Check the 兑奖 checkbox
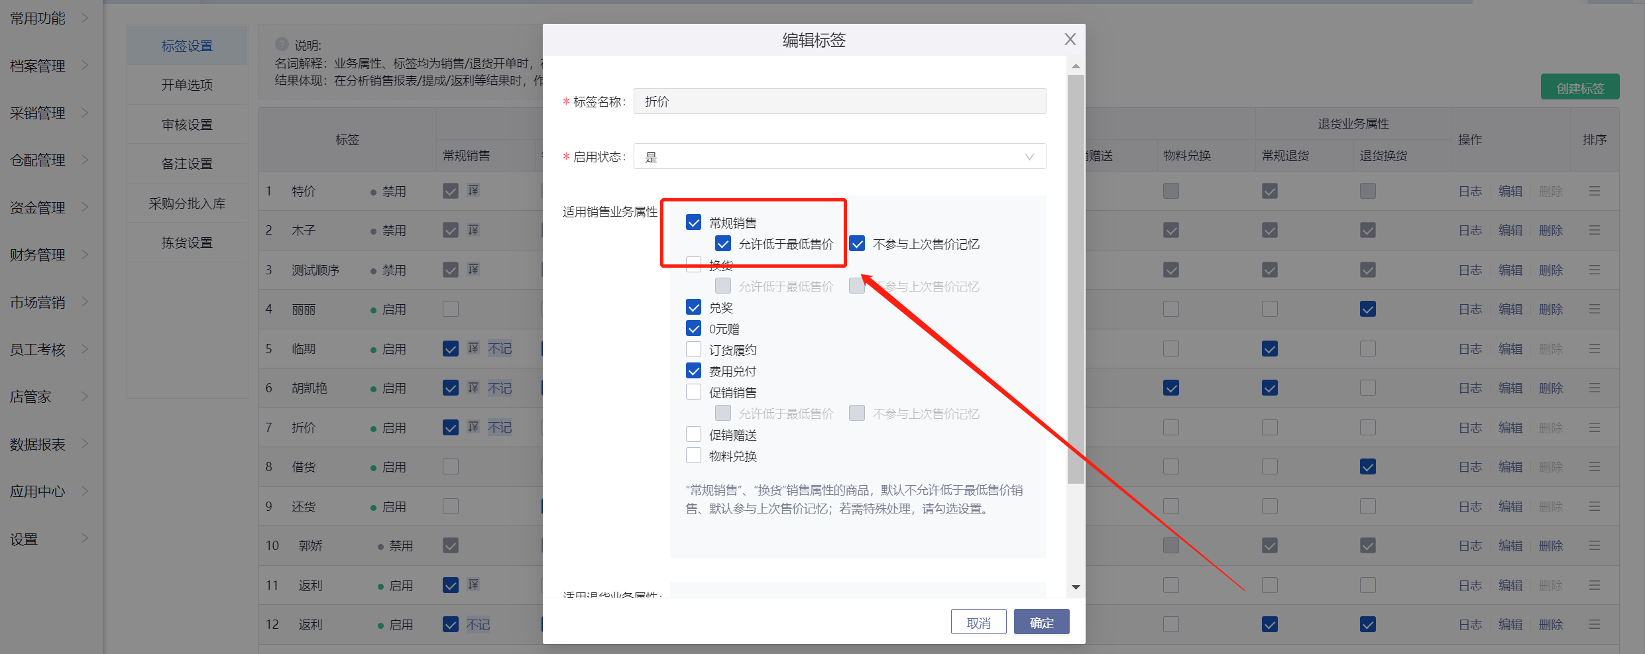1645x654 pixels. coord(693,307)
